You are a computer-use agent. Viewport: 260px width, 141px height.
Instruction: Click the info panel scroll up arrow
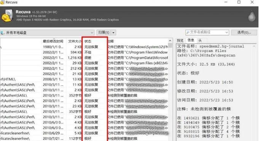(x=254, y=46)
